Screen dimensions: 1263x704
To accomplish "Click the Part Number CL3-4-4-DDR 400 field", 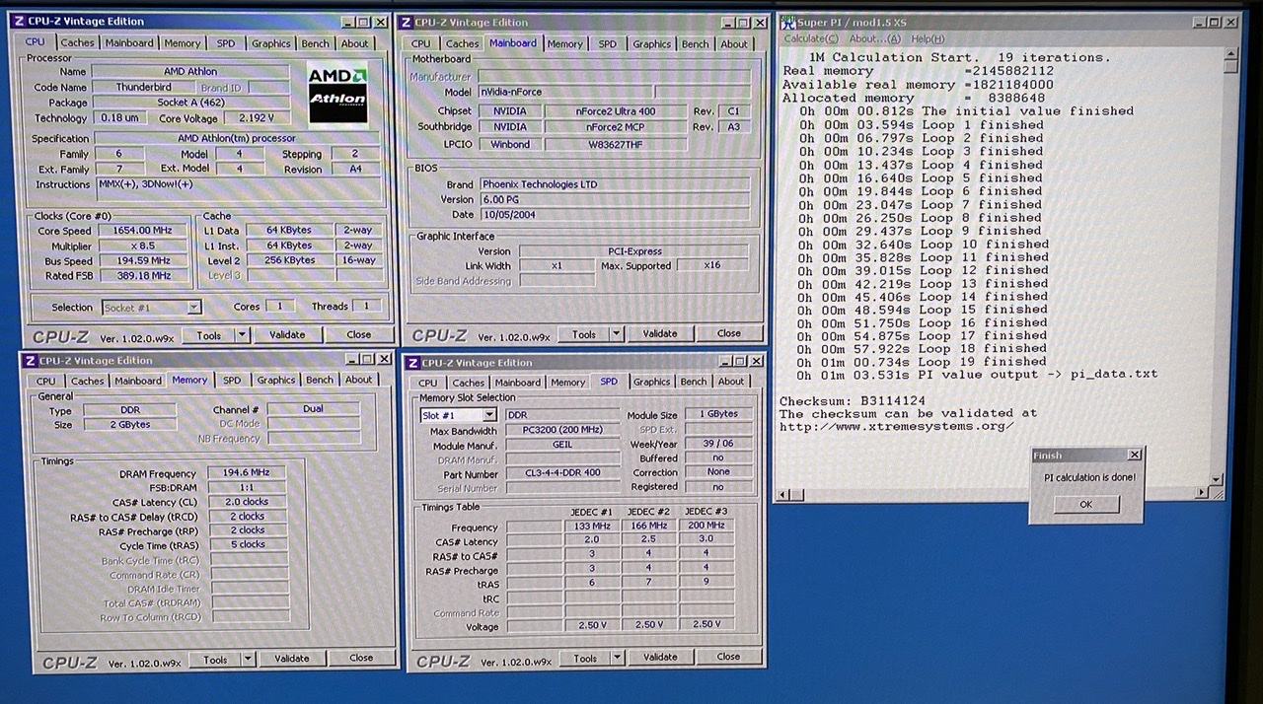I will (x=562, y=473).
